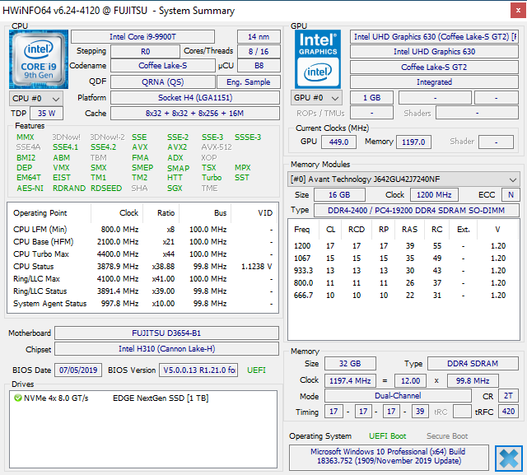Select the CPU Base (HFM) row

click(x=142, y=242)
